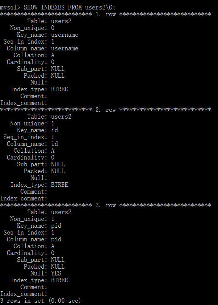This screenshot has height=305, width=218.
Task: Click the Column_name value 'username'
Action: (x=64, y=48)
